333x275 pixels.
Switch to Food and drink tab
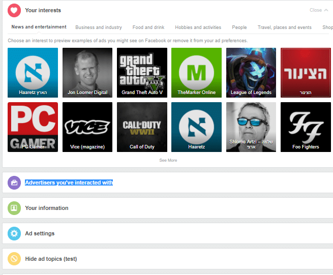(148, 27)
